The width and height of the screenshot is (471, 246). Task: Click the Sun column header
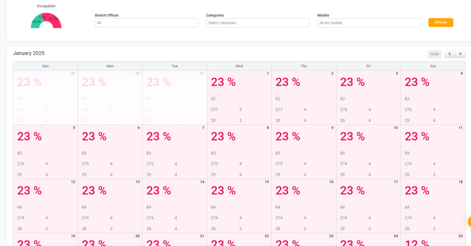point(45,66)
